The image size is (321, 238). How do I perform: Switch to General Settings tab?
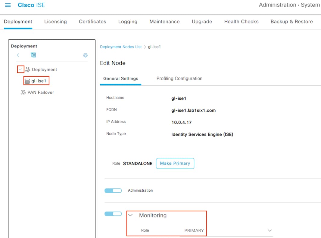(x=120, y=79)
